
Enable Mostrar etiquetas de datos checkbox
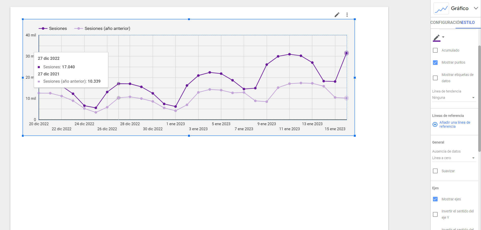tap(435, 78)
